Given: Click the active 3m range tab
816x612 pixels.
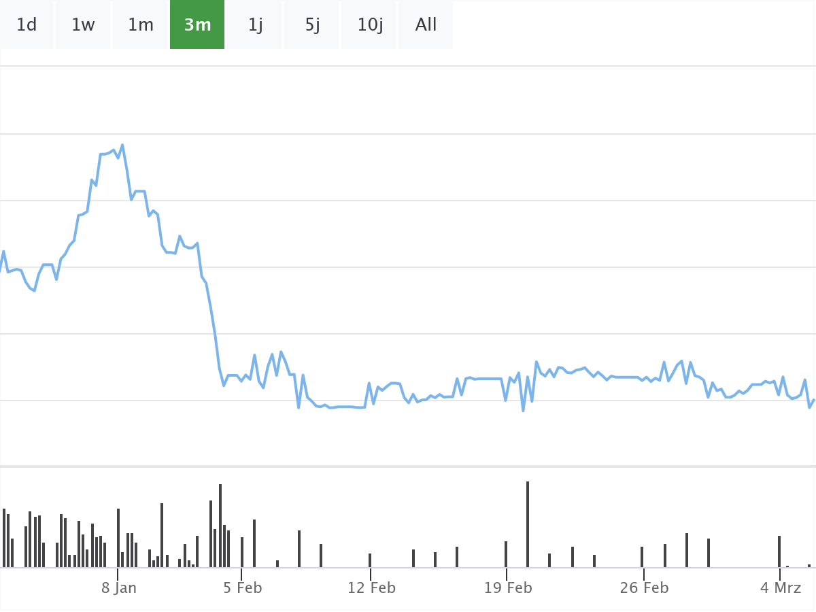Looking at the screenshot, I should pyautogui.click(x=197, y=25).
